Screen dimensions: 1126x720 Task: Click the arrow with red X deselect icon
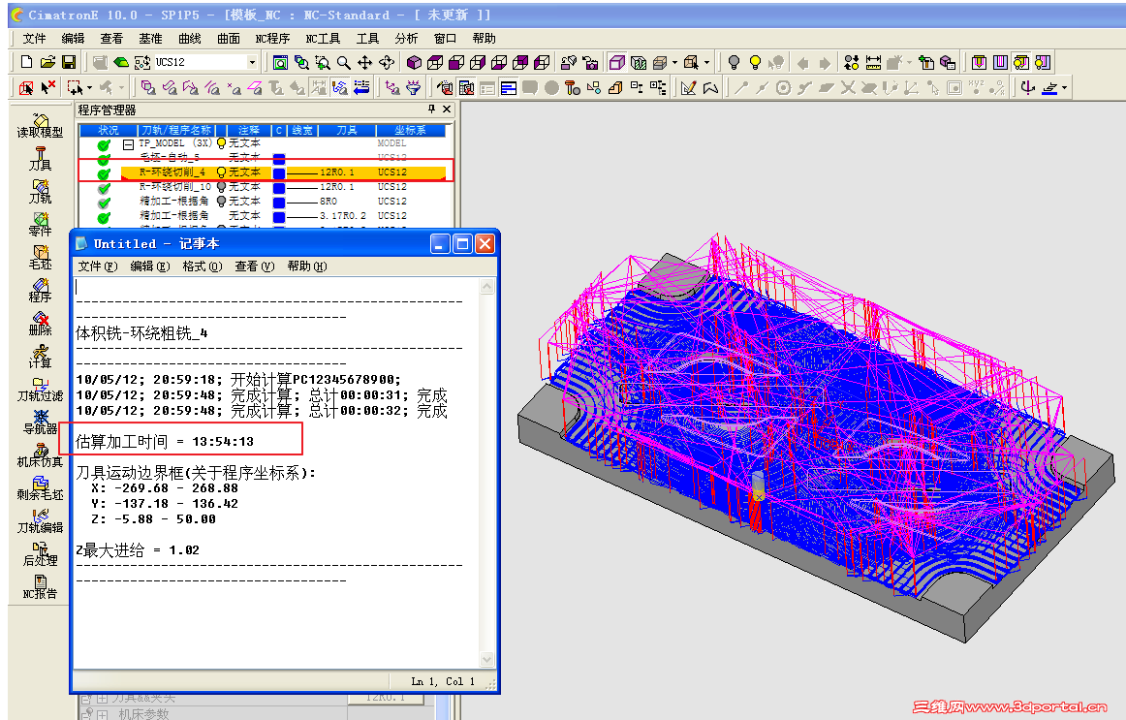(x=47, y=87)
